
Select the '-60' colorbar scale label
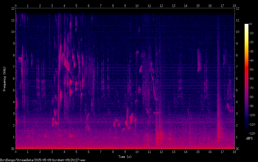251,79
